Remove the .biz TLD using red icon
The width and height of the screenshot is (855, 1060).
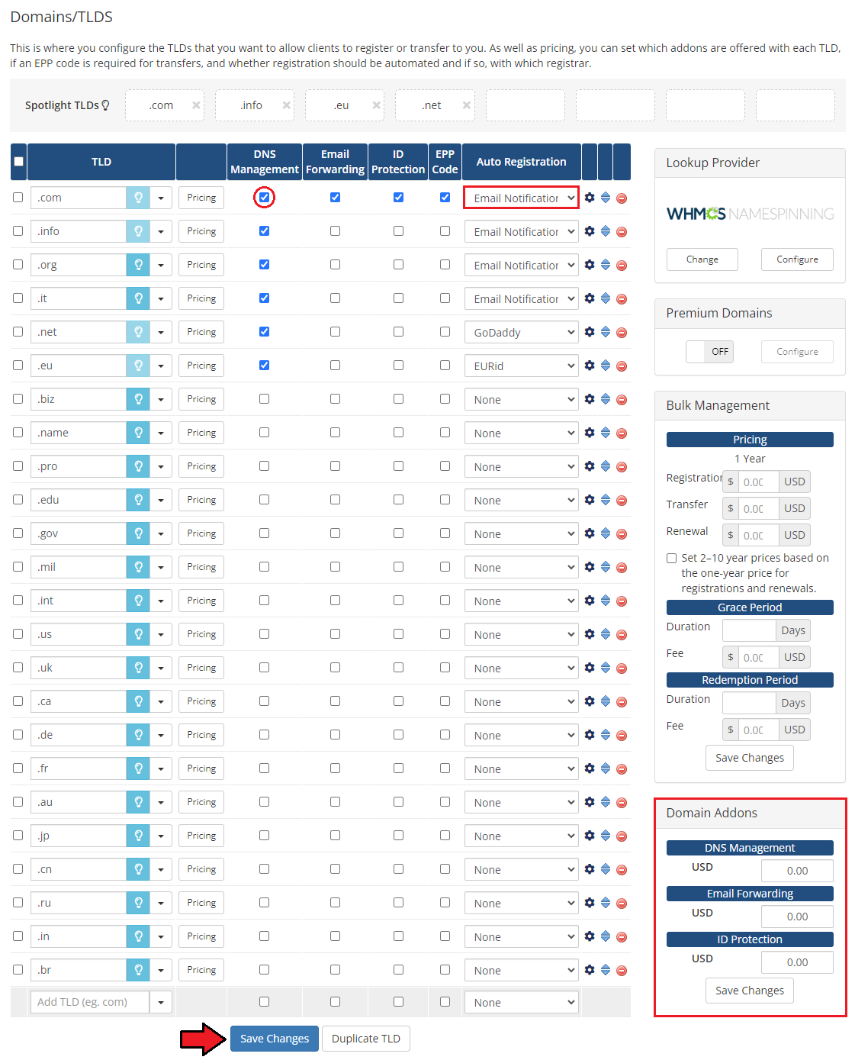[622, 400]
